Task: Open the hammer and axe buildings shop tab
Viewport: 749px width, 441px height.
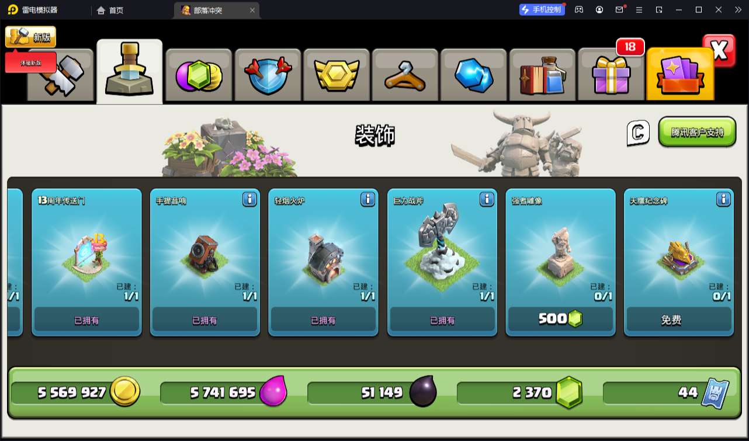Action: coord(61,76)
